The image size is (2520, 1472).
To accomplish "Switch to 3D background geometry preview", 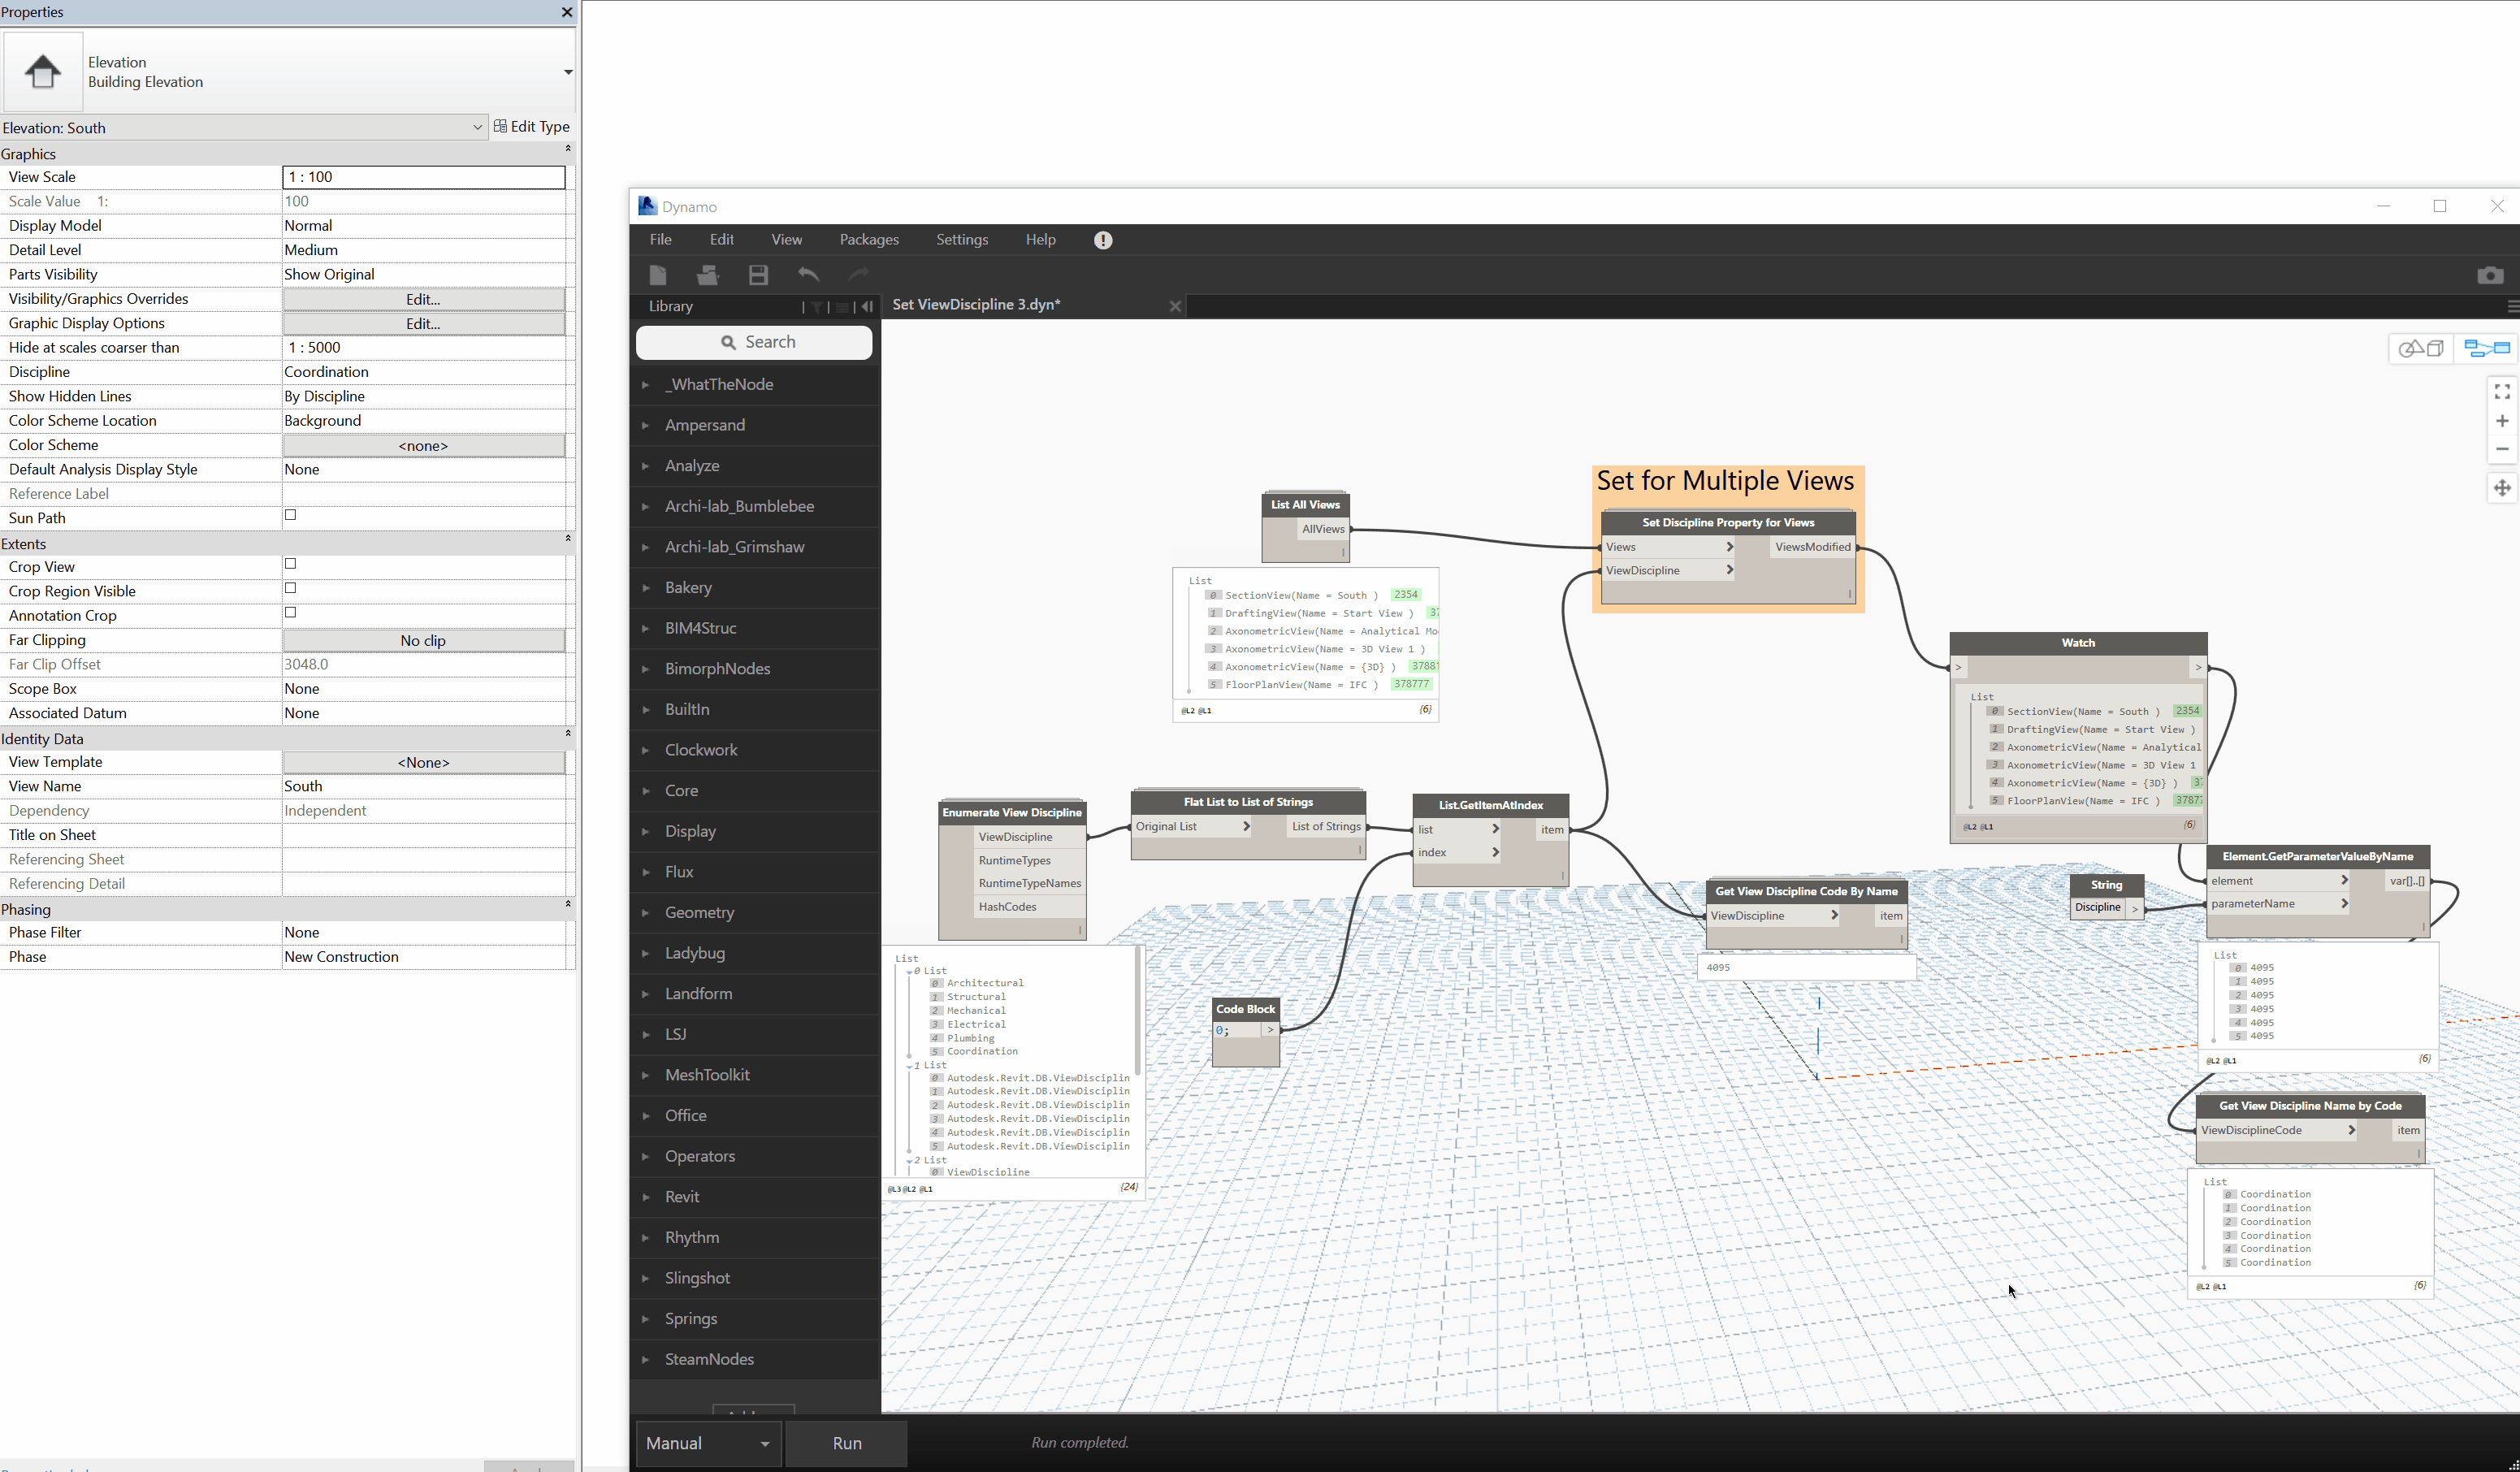I will [2422, 348].
